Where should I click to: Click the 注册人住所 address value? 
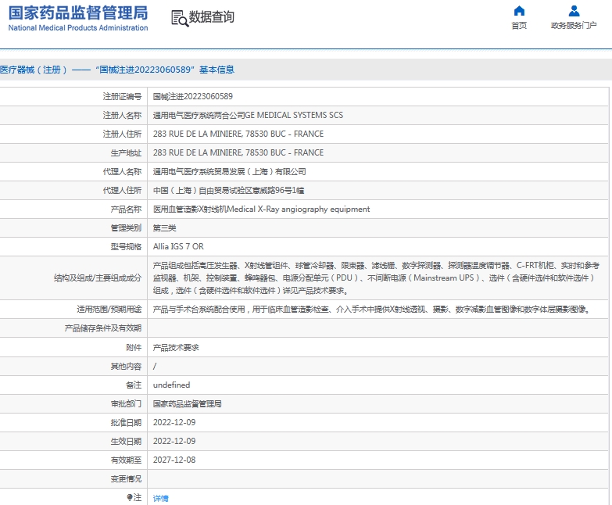(238, 134)
